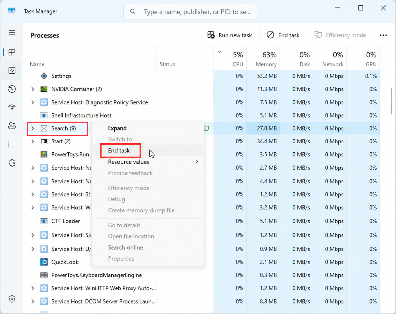Choose Search online in context menu
The image size is (396, 314).
coord(148,247)
